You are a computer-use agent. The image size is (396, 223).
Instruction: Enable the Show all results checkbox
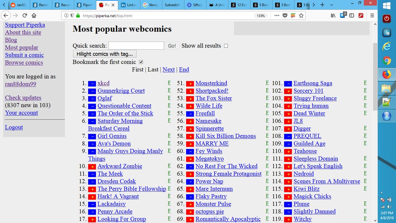coord(226,46)
